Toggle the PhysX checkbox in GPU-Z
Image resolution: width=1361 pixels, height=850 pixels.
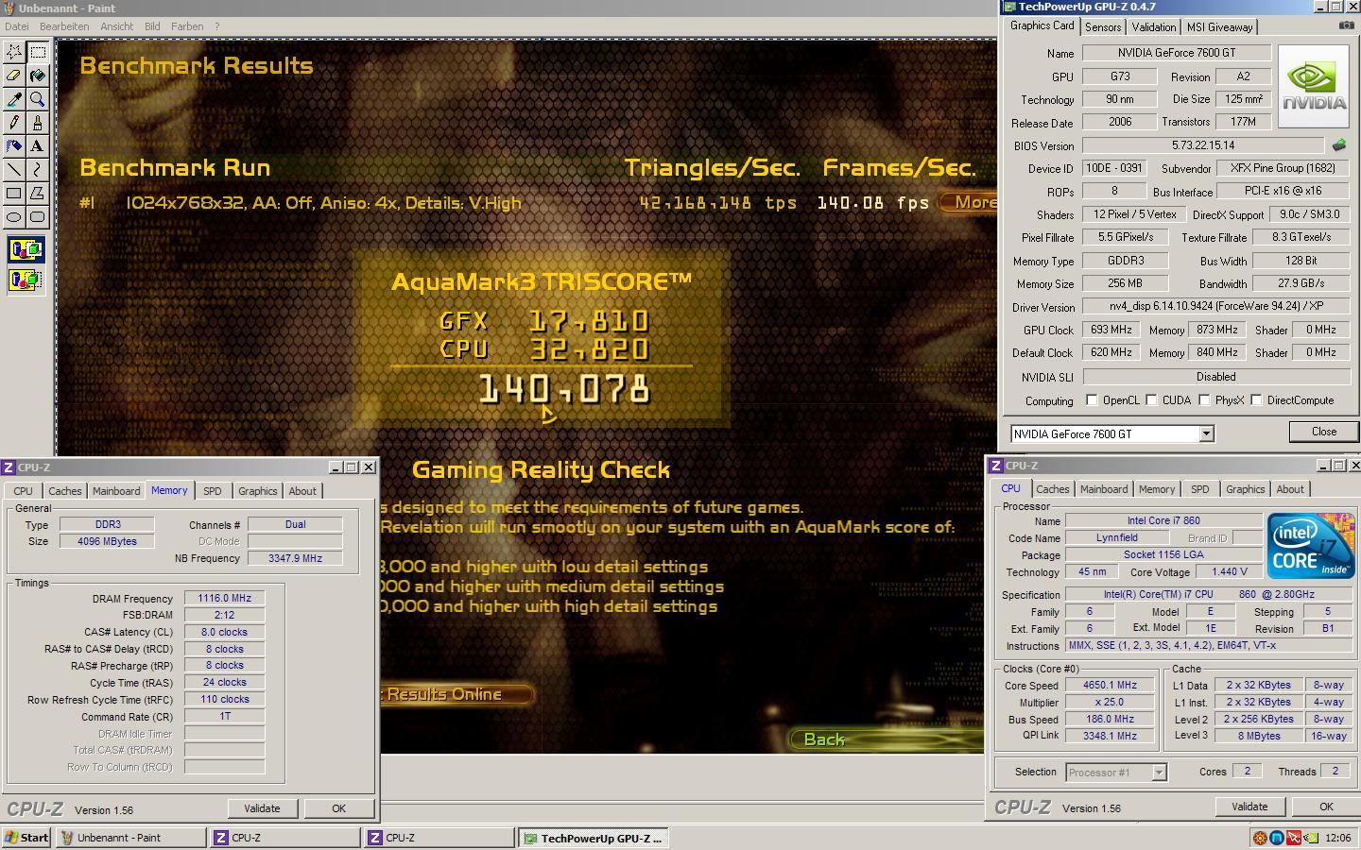[x=1204, y=400]
